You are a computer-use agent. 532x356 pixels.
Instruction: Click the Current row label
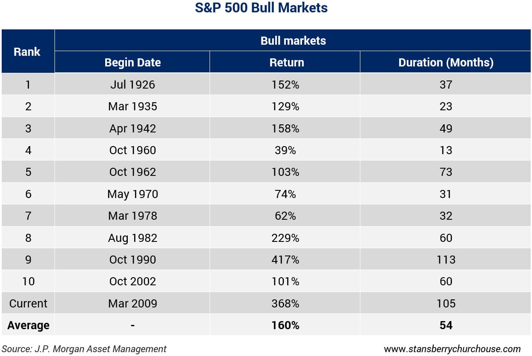(28, 303)
